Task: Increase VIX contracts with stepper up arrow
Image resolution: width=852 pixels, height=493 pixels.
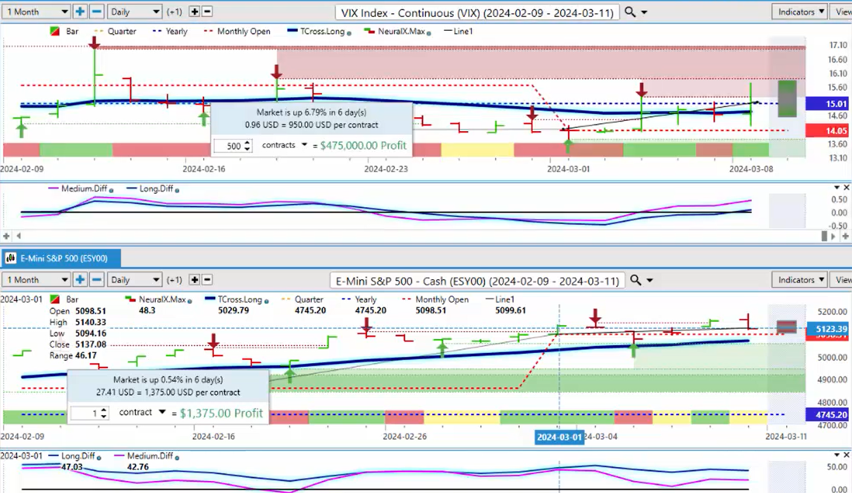Action: [247, 143]
